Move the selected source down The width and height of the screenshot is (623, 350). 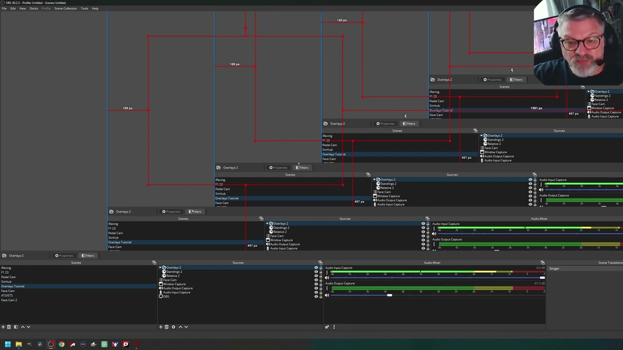coord(186,327)
